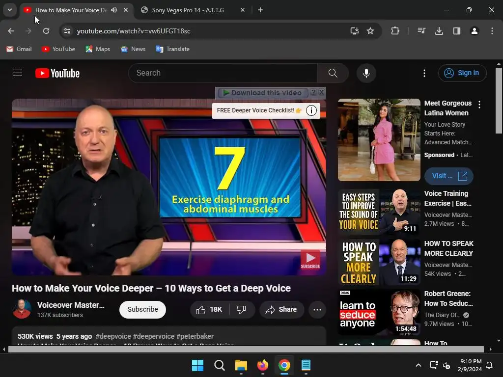Screen dimensions: 503x377
Task: Like the video with thumbs up 18K
Action: [x=210, y=309]
